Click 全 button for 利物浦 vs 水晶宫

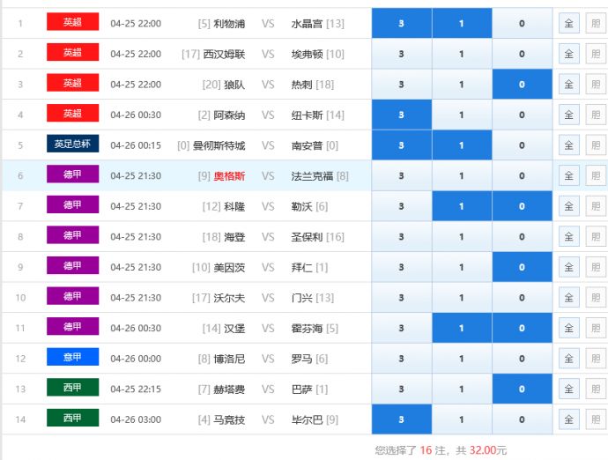[x=568, y=23]
